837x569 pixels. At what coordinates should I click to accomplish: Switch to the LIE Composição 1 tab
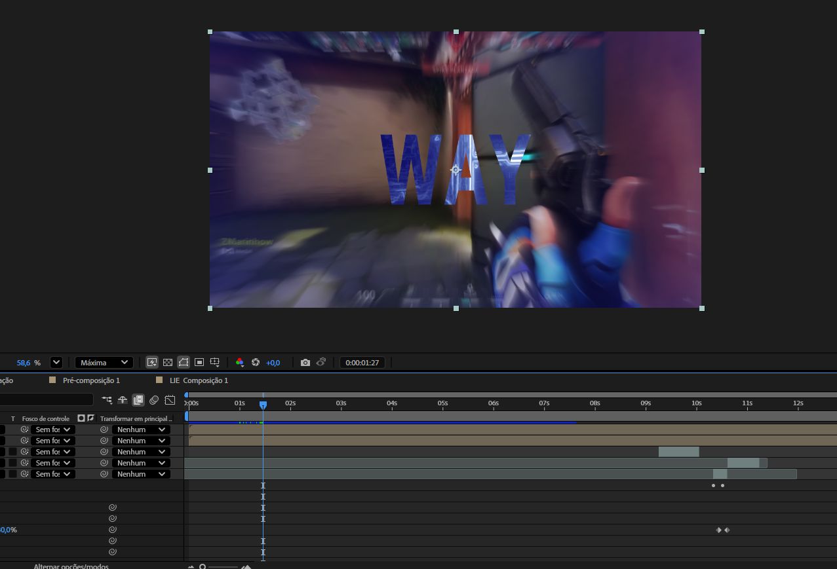(199, 380)
